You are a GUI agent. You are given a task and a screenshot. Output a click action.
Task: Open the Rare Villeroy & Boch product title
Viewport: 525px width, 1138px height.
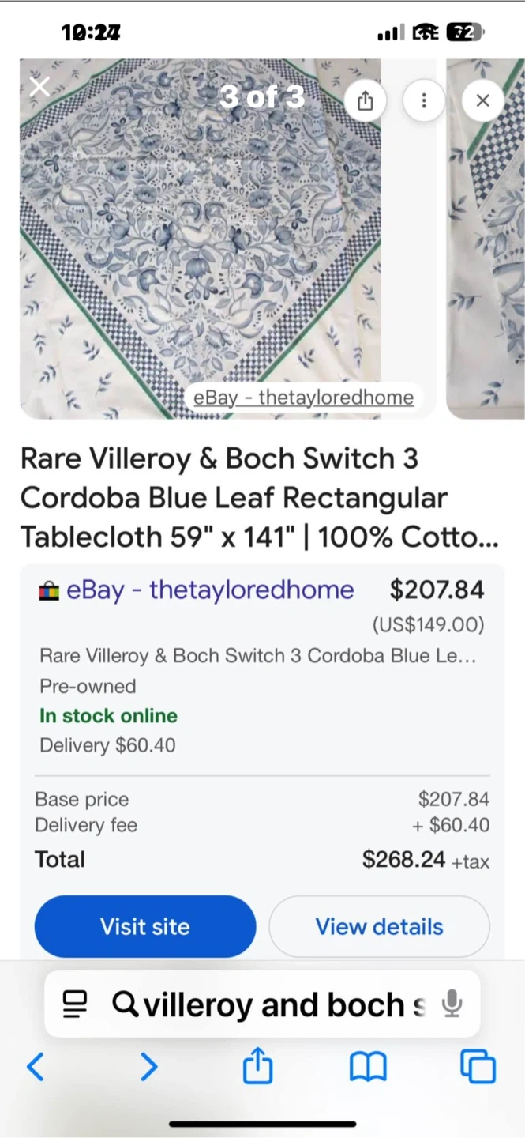click(x=261, y=498)
